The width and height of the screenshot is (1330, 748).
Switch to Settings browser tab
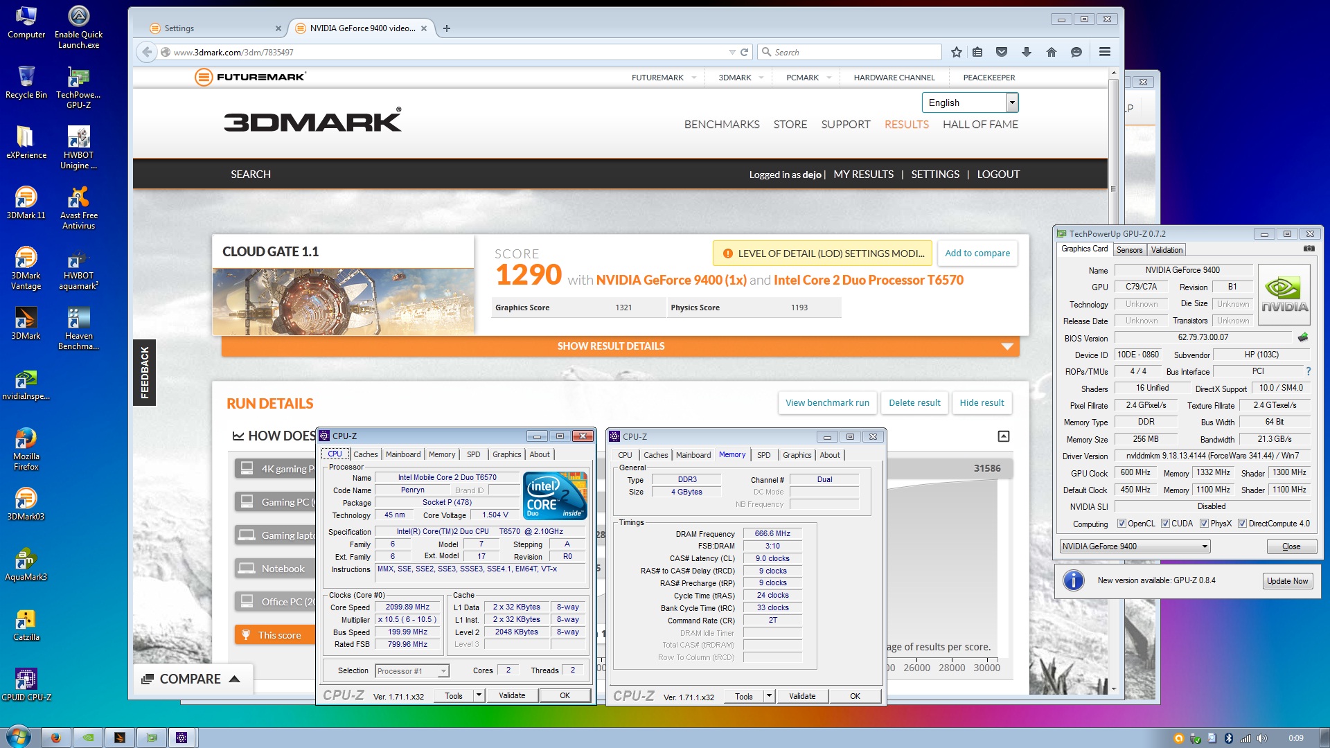pos(215,28)
